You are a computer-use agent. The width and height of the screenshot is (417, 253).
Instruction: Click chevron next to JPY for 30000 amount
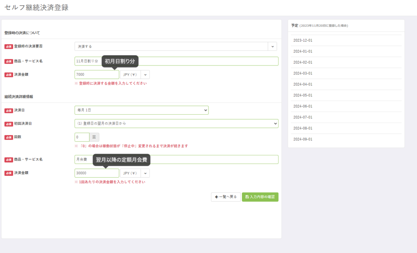click(x=145, y=173)
